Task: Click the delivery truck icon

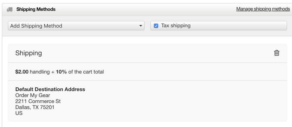Action: click(10, 10)
